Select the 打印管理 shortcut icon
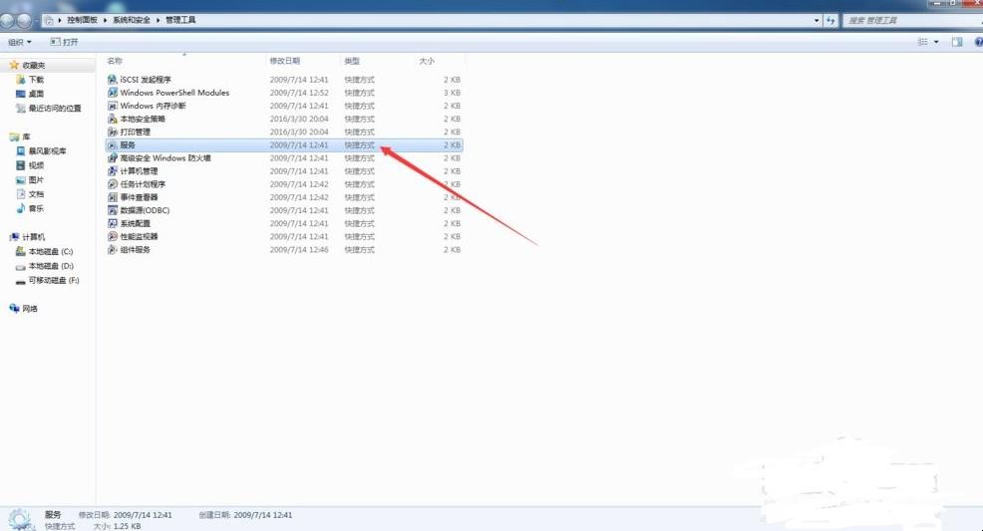Screen dimensions: 983x531 [113, 133]
